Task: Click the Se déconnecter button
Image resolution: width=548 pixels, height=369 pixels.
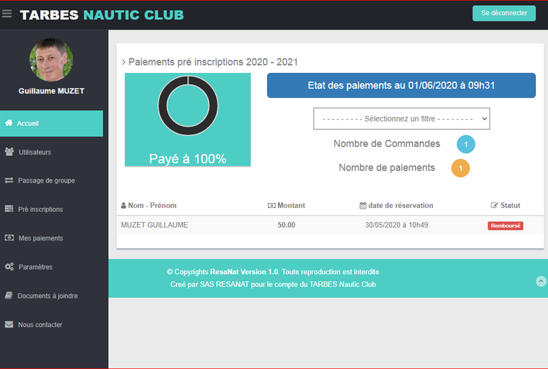Action: (x=504, y=13)
